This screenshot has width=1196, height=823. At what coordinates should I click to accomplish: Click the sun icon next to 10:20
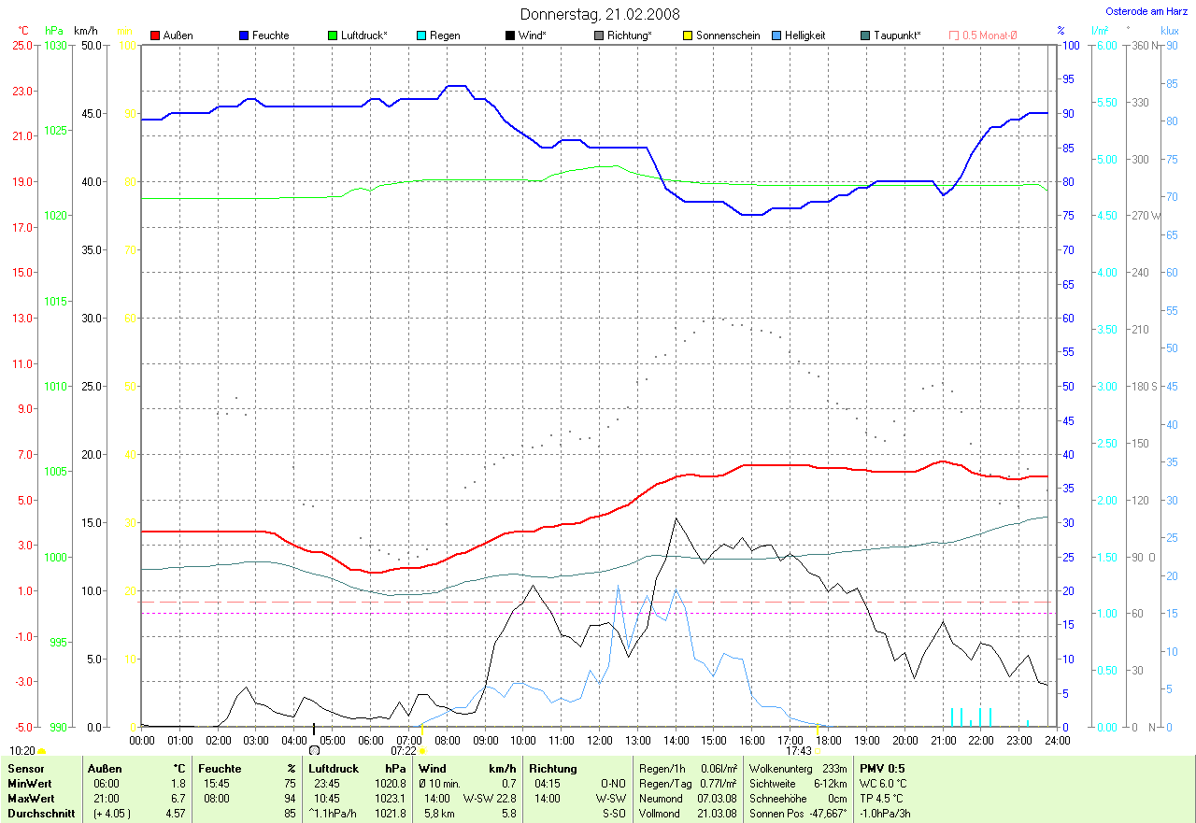tap(42, 750)
